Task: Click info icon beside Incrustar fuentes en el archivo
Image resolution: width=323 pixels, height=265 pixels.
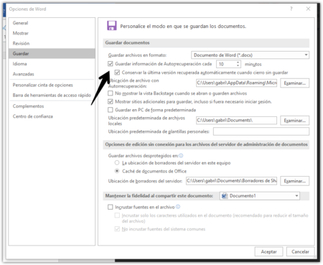Action: [x=178, y=207]
